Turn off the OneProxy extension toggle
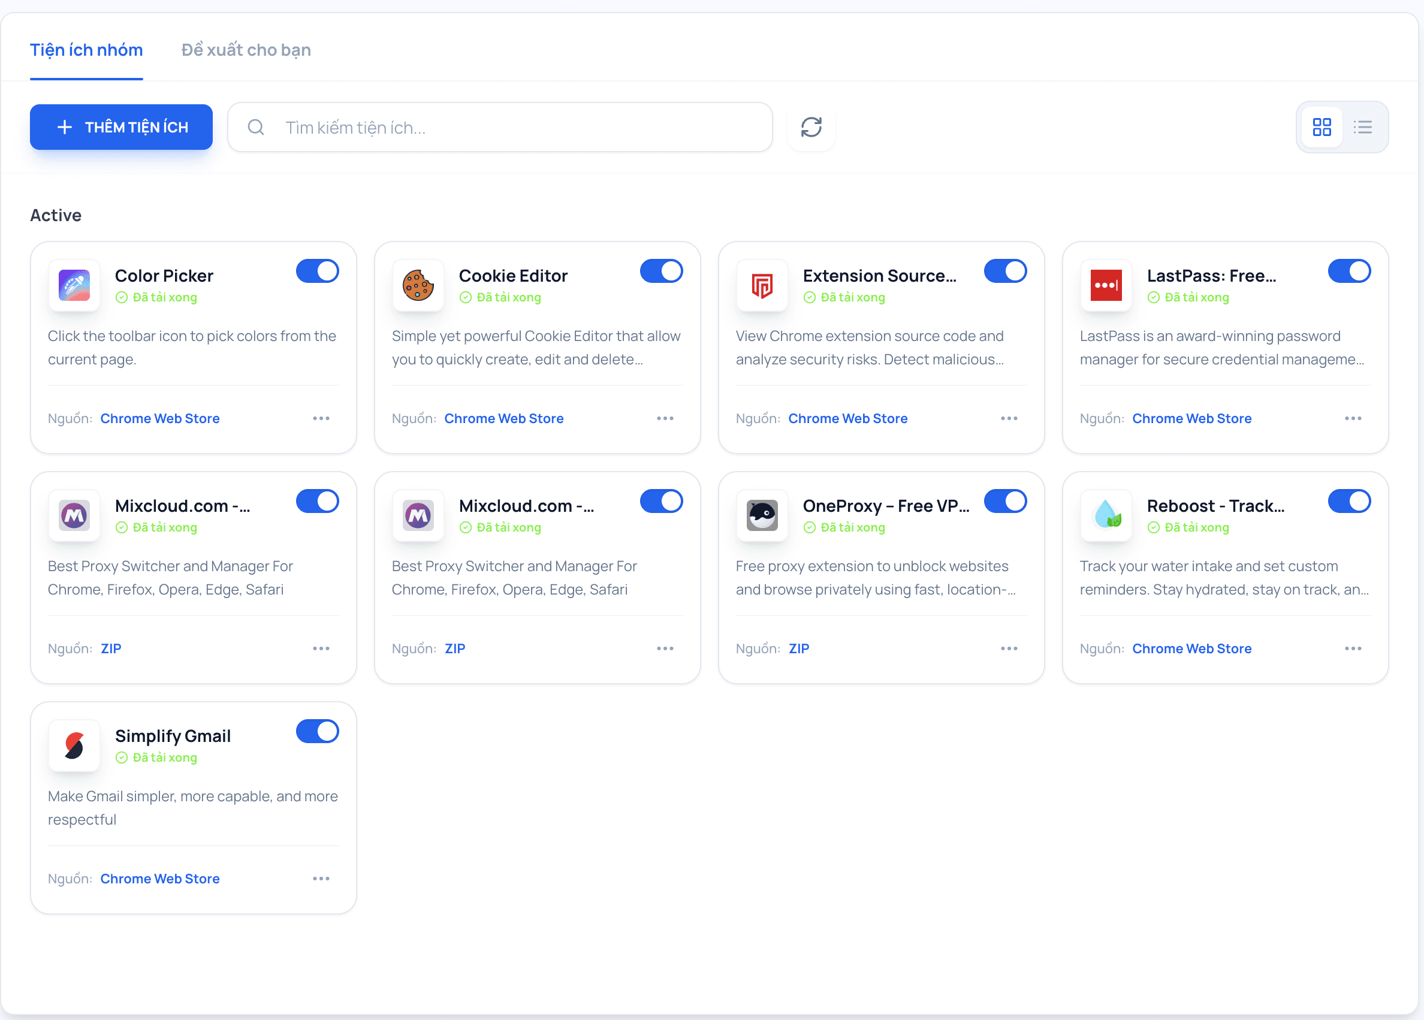The width and height of the screenshot is (1424, 1020). point(1006,502)
